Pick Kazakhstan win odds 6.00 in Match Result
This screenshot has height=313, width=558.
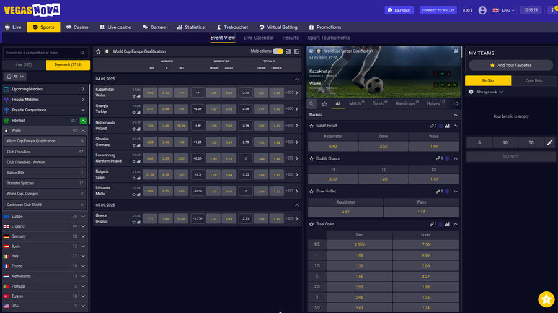(x=333, y=146)
